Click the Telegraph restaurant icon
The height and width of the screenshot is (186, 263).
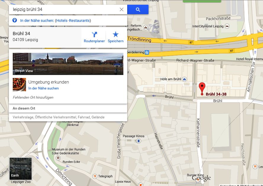95,176
